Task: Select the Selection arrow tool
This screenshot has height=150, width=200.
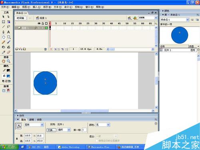Action: (x=4, y=17)
